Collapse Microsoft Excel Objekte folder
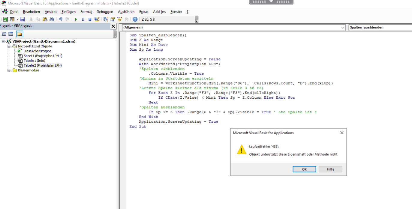 9,46
